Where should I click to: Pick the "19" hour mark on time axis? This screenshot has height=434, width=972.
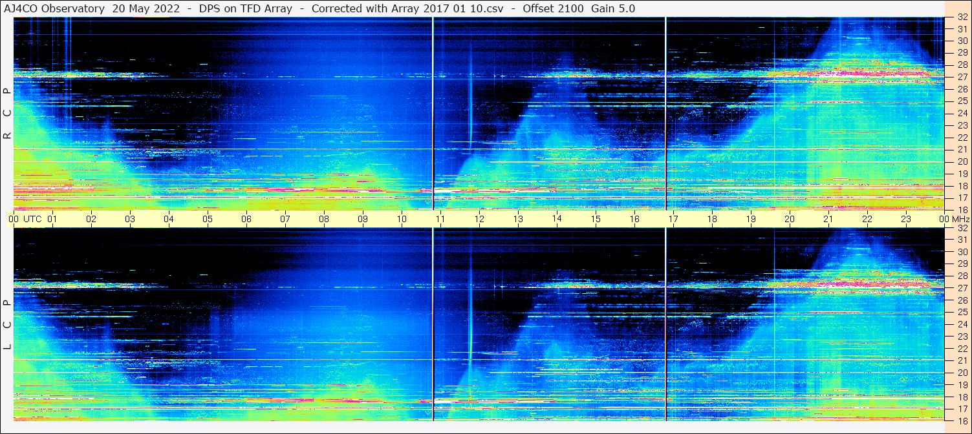click(x=751, y=219)
